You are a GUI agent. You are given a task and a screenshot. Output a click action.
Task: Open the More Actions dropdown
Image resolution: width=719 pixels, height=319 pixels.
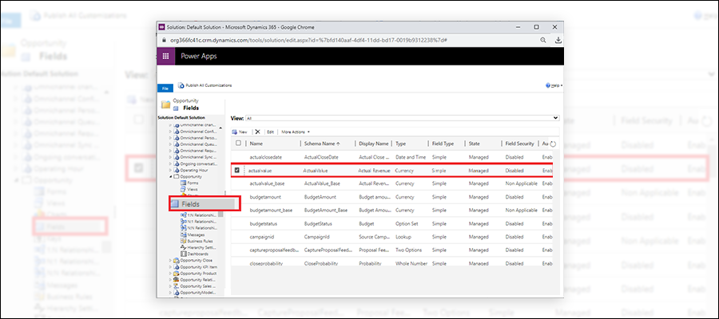(295, 131)
